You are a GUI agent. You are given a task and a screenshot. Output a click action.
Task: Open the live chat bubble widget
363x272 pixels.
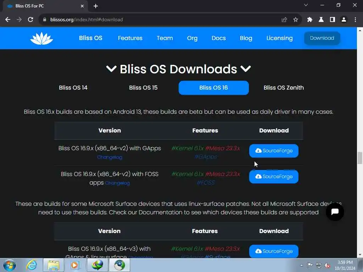pyautogui.click(x=335, y=211)
